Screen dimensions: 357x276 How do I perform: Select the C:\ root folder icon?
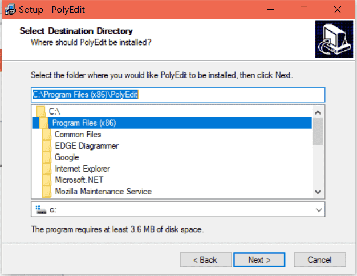pyautogui.click(x=41, y=112)
